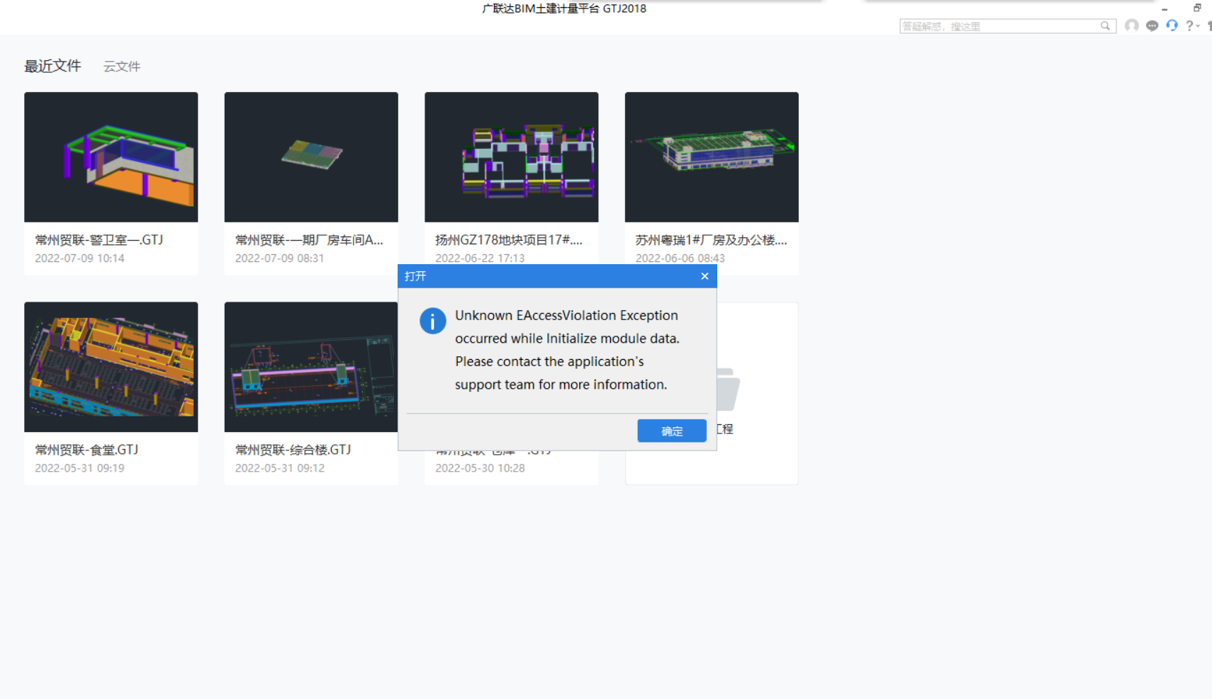1212x699 pixels.
Task: Open 常州贸联-警卫室一.GTJ thumbnail
Action: pyautogui.click(x=111, y=157)
